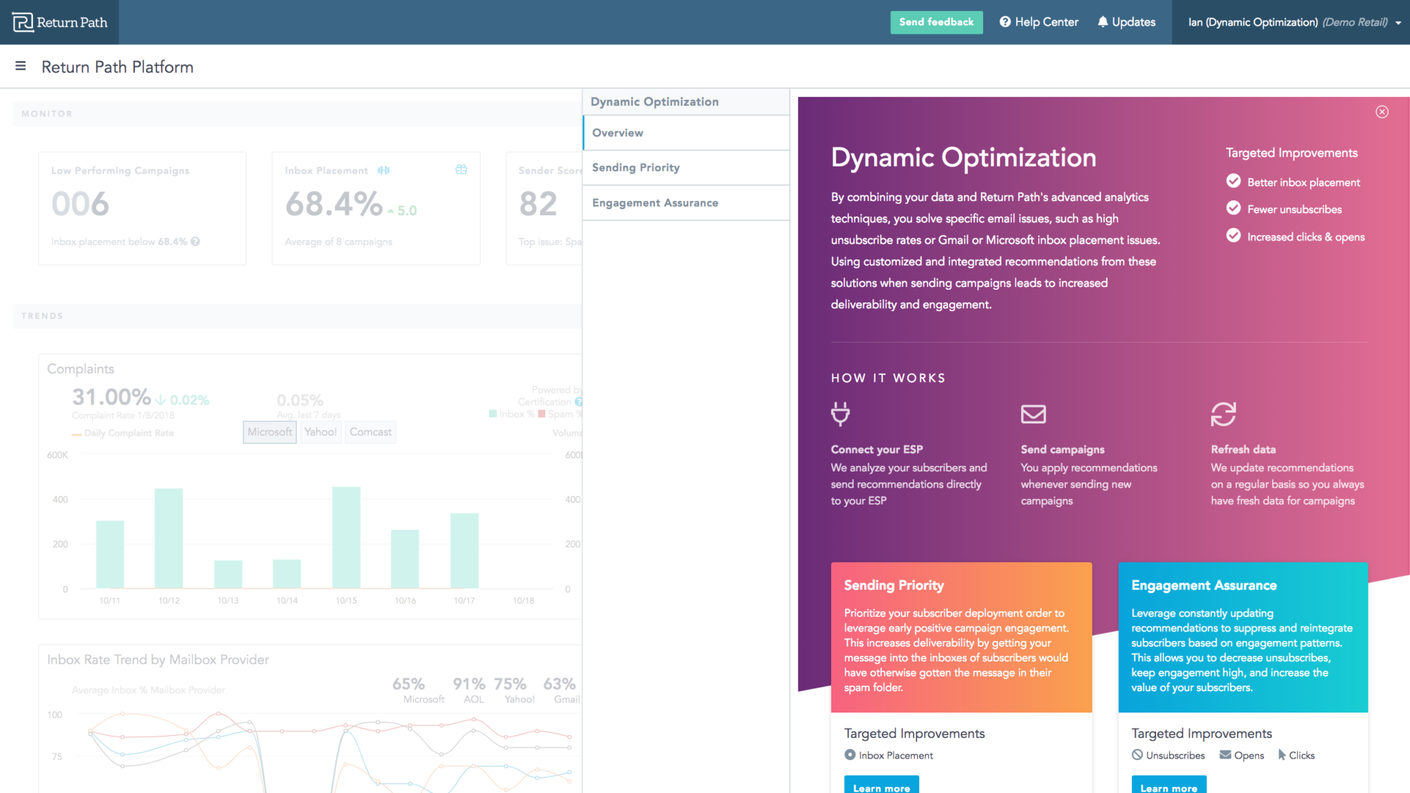Viewport: 1410px width, 793px height.
Task: Click the Engagement Assurance card
Action: (x=1243, y=637)
